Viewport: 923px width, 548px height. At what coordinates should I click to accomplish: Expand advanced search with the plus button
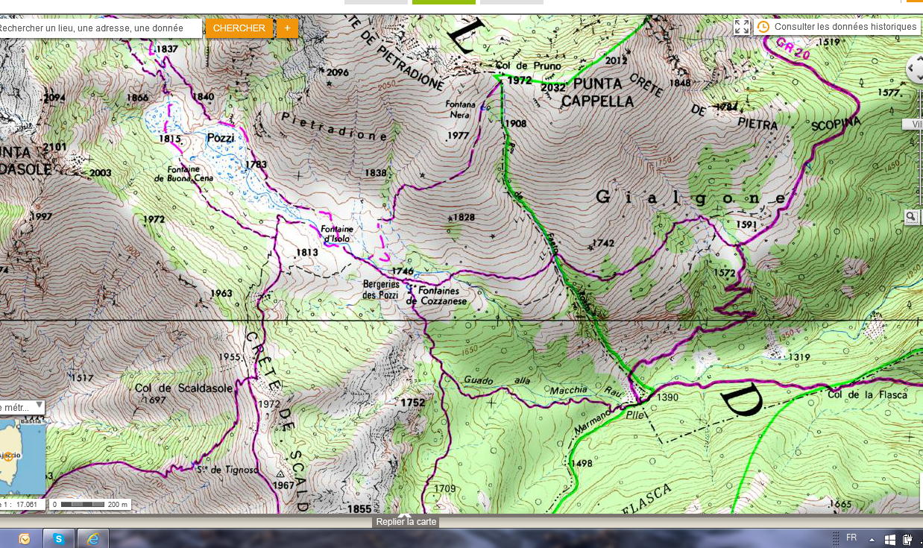click(287, 28)
